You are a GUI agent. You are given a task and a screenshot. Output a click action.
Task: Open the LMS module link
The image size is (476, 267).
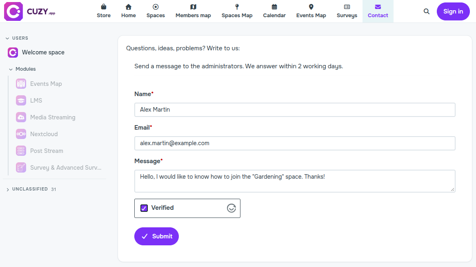(36, 101)
